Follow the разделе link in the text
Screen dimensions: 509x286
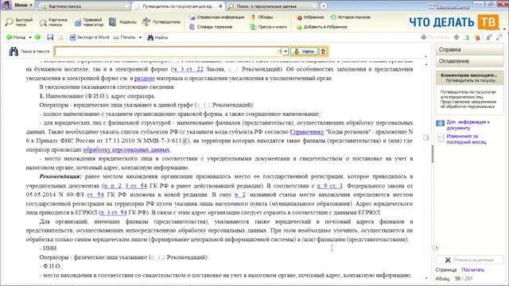point(145,78)
